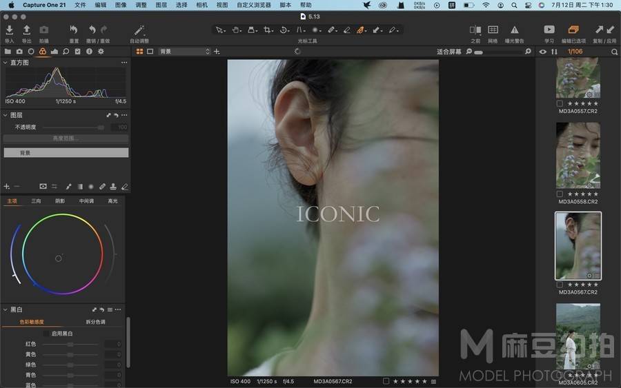Toggle the 之前 before/after view
Viewport: 621px width, 388px height.
[475, 30]
